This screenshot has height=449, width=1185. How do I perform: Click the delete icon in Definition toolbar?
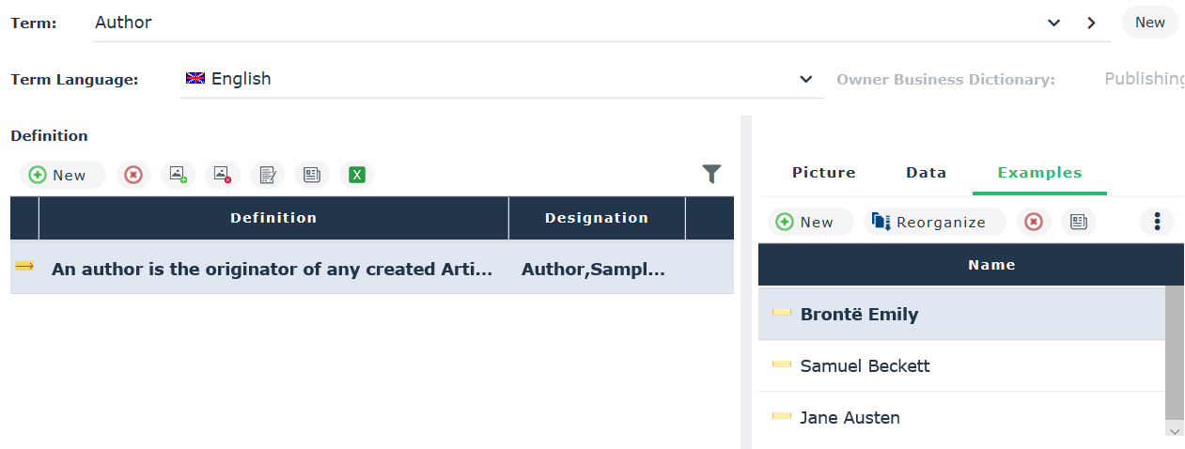click(133, 175)
